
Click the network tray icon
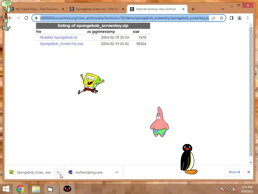228,189
